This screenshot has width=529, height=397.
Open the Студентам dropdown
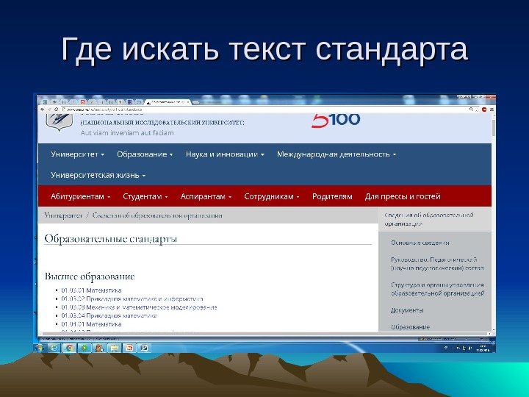coord(145,196)
